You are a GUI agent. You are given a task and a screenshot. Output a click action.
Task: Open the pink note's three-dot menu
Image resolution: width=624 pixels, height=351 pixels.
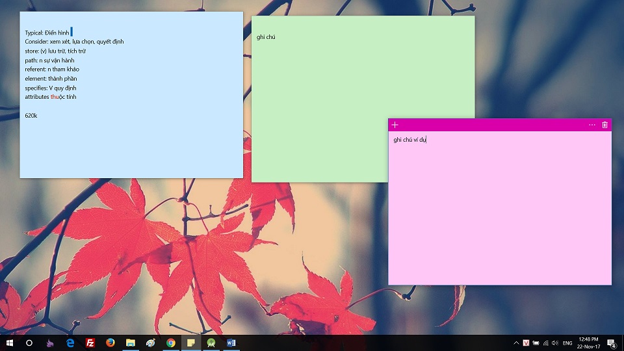pos(591,125)
